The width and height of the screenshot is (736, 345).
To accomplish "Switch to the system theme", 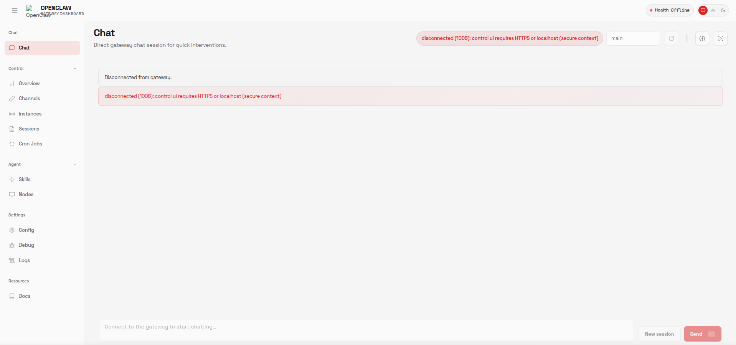I will tap(703, 10).
